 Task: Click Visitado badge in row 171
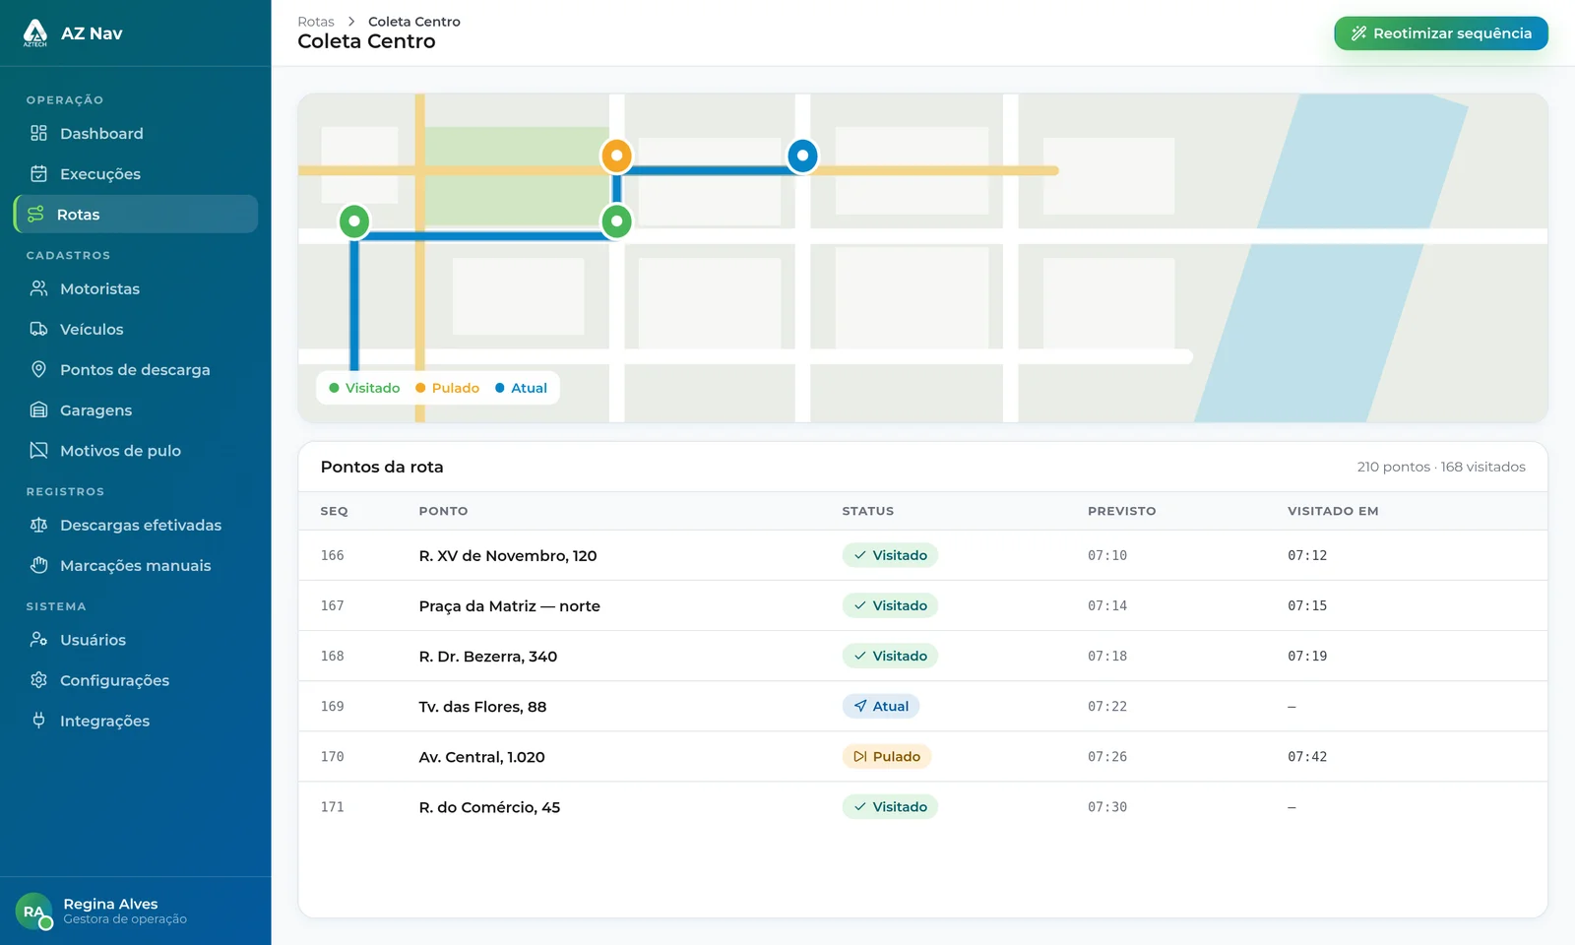click(890, 806)
